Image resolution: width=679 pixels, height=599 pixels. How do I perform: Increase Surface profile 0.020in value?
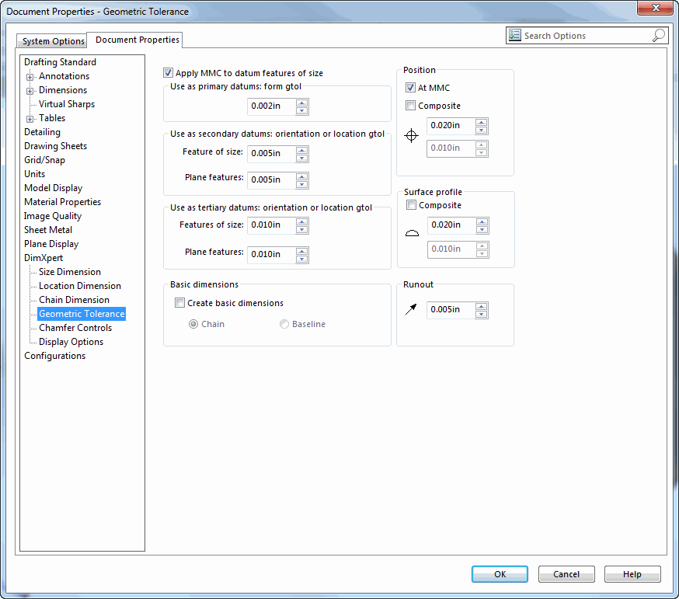click(x=482, y=221)
